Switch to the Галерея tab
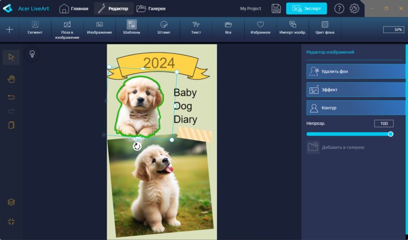This screenshot has width=408, height=240. coord(151,8)
